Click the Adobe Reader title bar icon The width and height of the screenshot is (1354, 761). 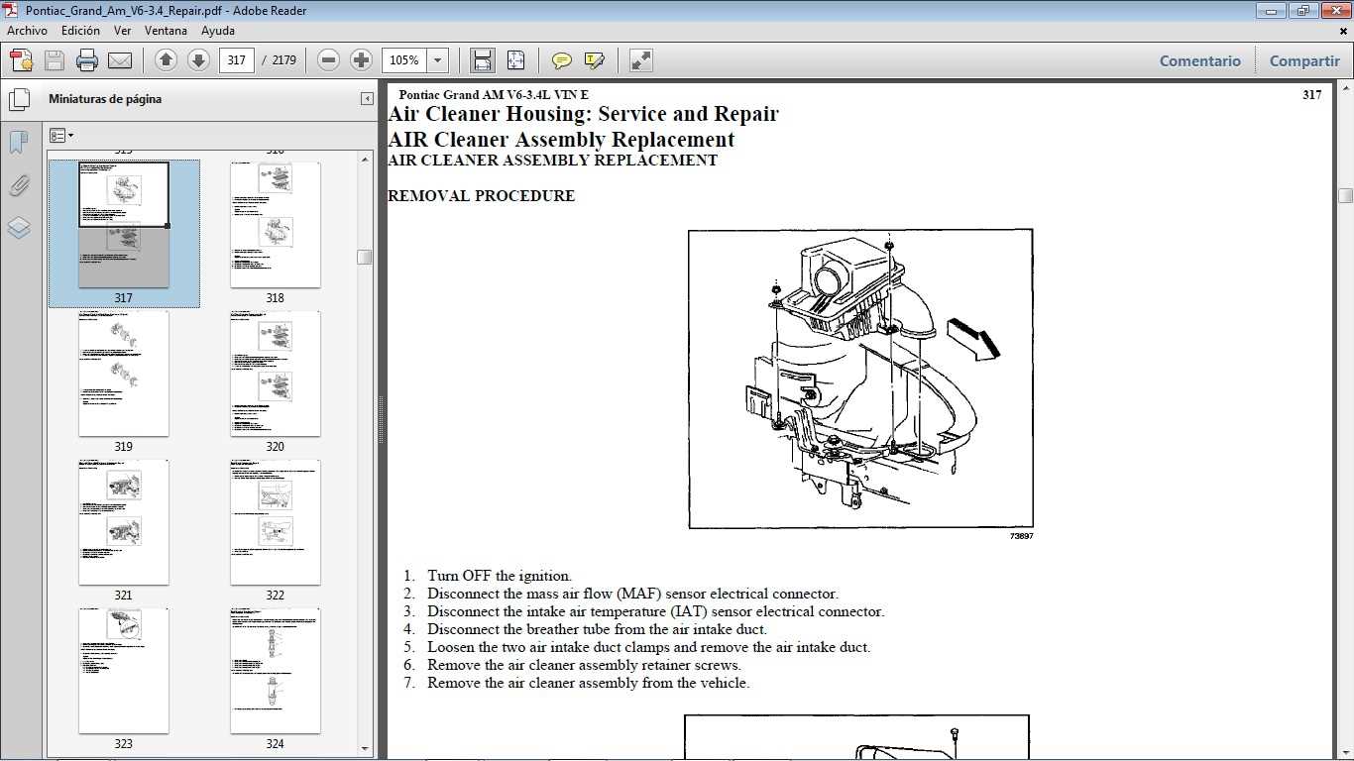tap(12, 10)
